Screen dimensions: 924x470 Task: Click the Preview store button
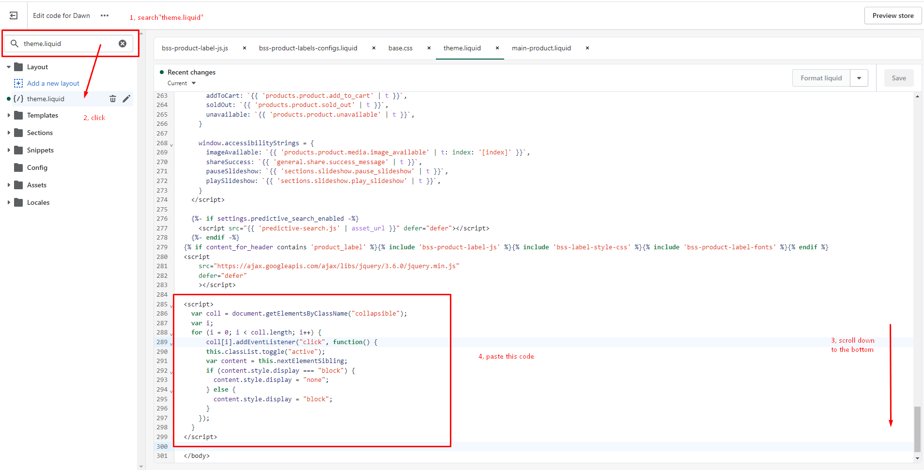pyautogui.click(x=893, y=15)
